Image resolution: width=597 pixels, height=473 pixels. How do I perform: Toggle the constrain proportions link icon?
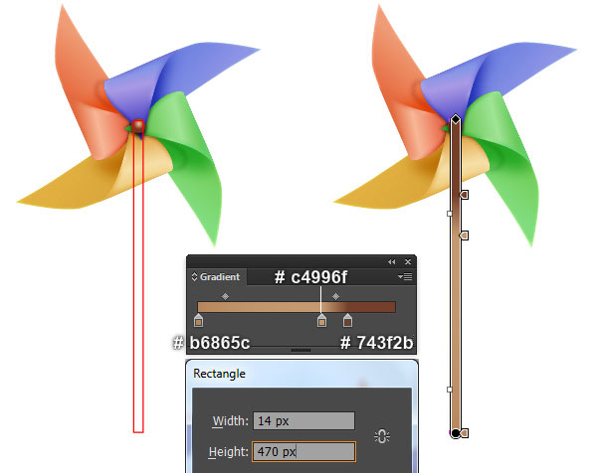pos(382,436)
